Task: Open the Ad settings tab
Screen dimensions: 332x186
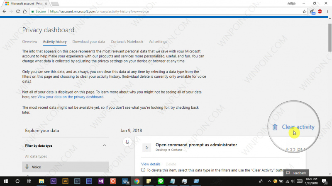Action: point(158,42)
